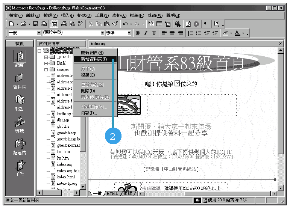Expand the images folder node

(x=46, y=70)
